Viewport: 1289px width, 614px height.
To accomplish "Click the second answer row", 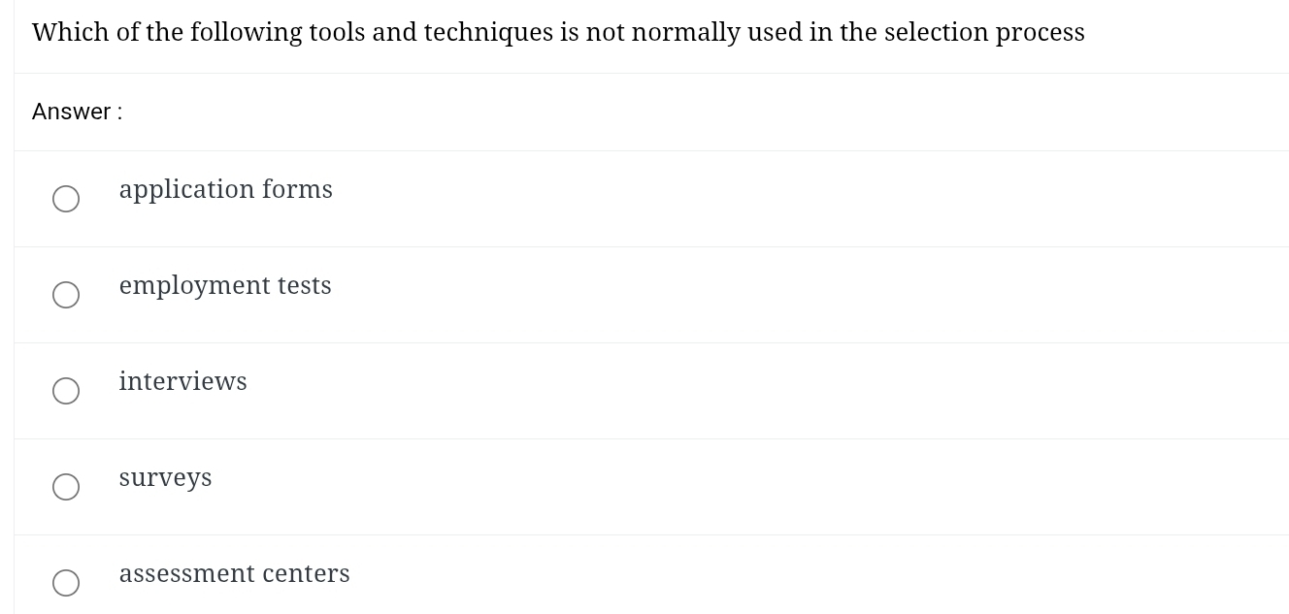I will coord(644,295).
